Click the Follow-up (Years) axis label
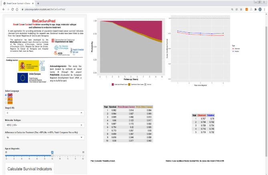 coord(131,79)
